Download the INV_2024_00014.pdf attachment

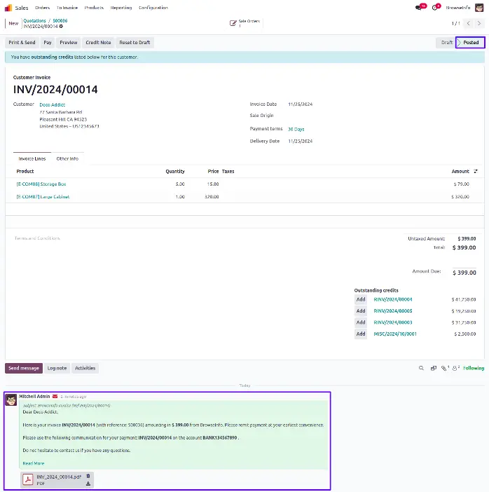(88, 484)
